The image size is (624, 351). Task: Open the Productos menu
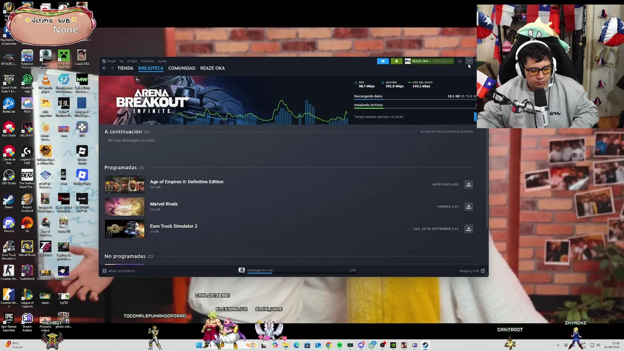click(x=147, y=61)
